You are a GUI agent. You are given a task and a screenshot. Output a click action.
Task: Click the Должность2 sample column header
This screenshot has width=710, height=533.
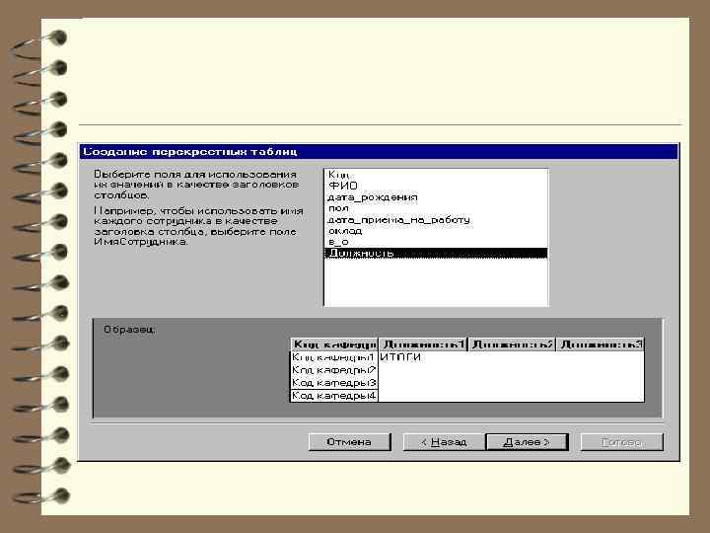click(x=512, y=344)
